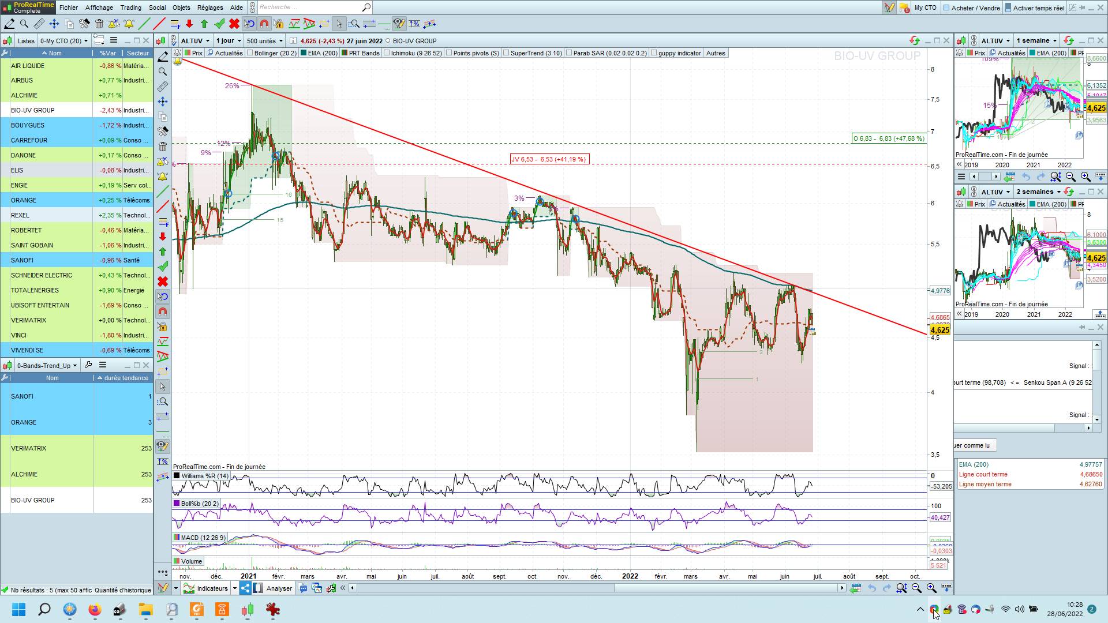1108x623 pixels.
Task: Toggle the SuperTrend (3 10) checkbox
Action: (506, 53)
